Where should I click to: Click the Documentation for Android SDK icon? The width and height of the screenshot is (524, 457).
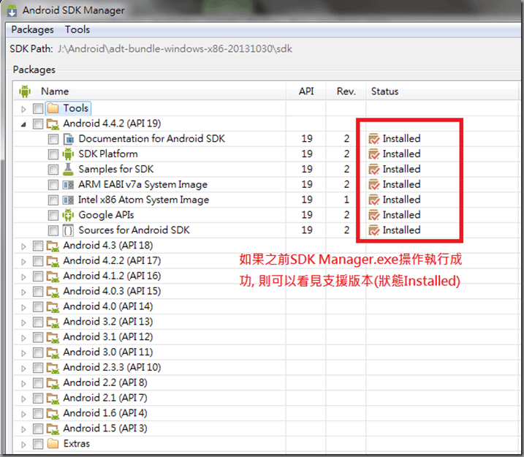coord(68,139)
